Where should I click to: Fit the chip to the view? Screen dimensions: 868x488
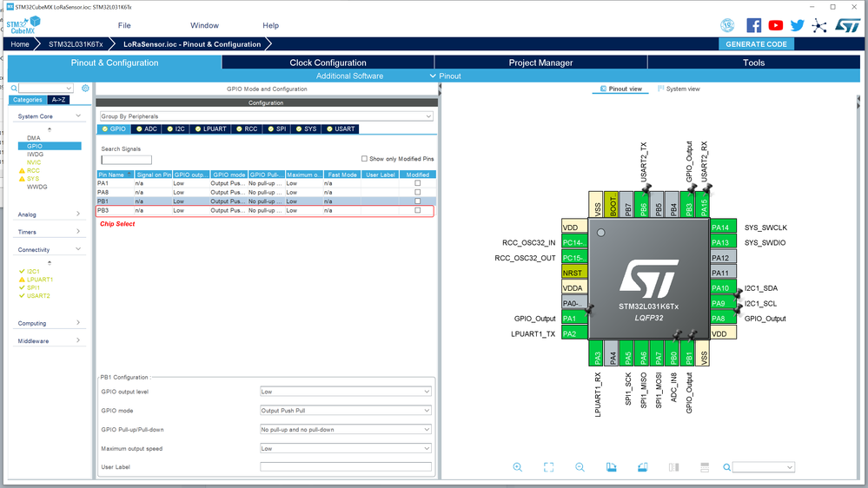click(x=548, y=467)
